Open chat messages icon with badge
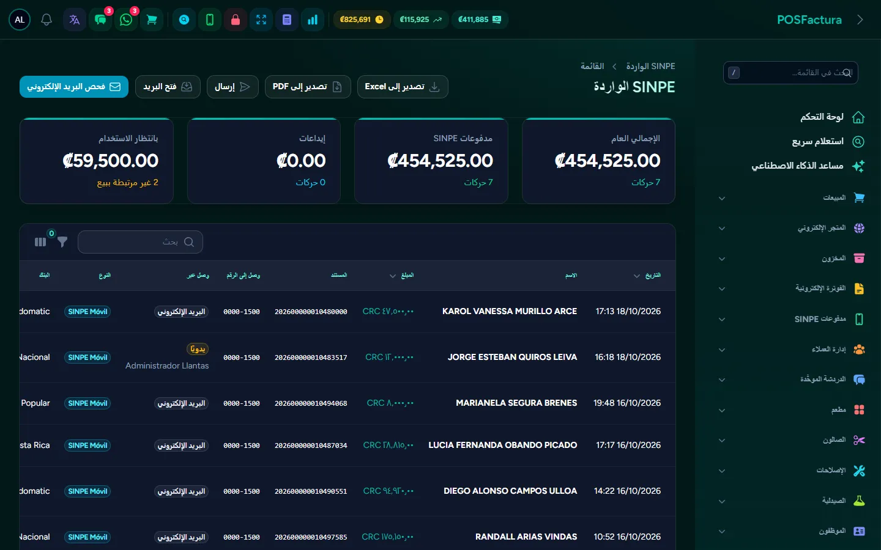881x550 pixels. click(100, 20)
